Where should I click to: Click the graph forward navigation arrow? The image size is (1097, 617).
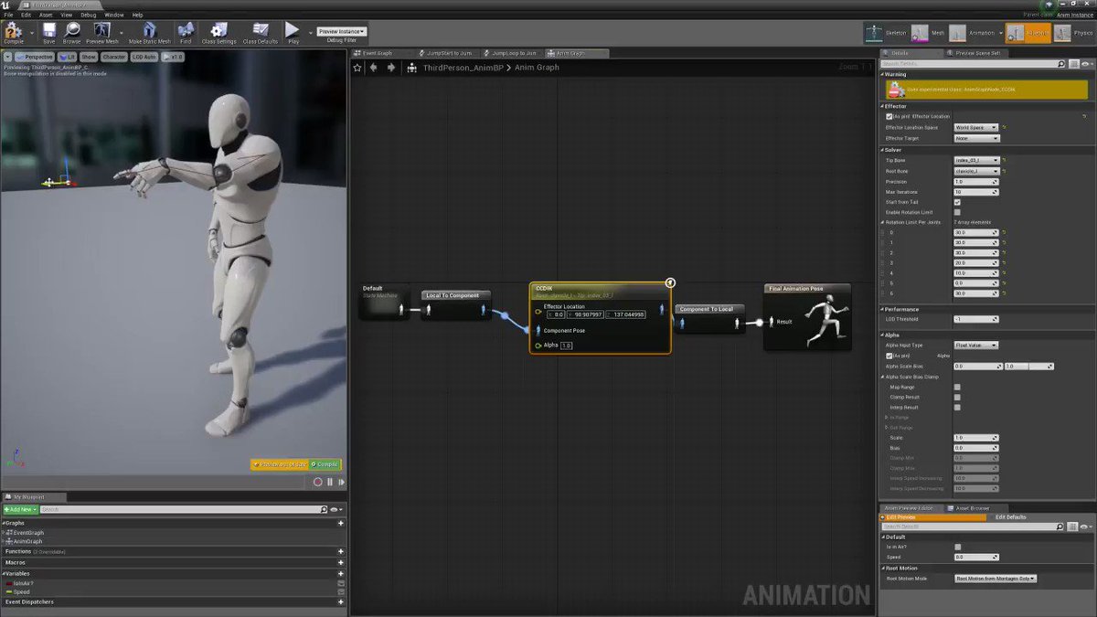(x=391, y=68)
